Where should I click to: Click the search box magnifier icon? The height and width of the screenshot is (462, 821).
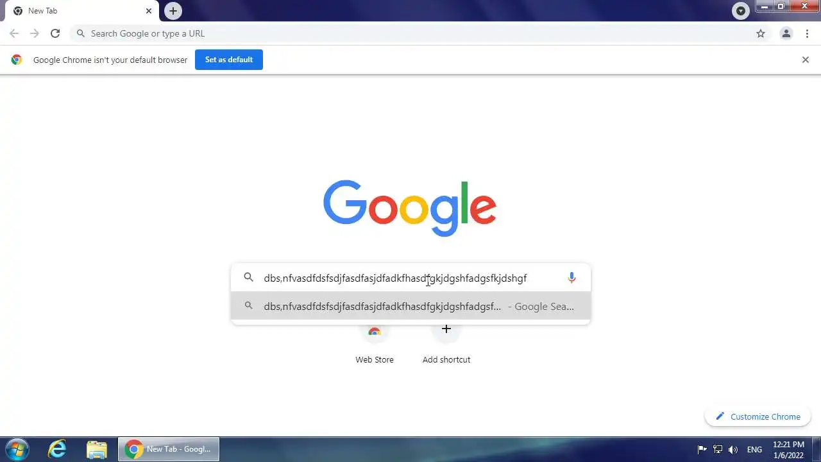(248, 278)
